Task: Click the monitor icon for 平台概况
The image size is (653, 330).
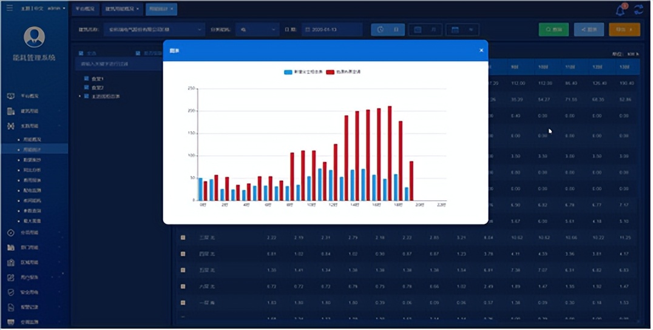Action: 11,96
